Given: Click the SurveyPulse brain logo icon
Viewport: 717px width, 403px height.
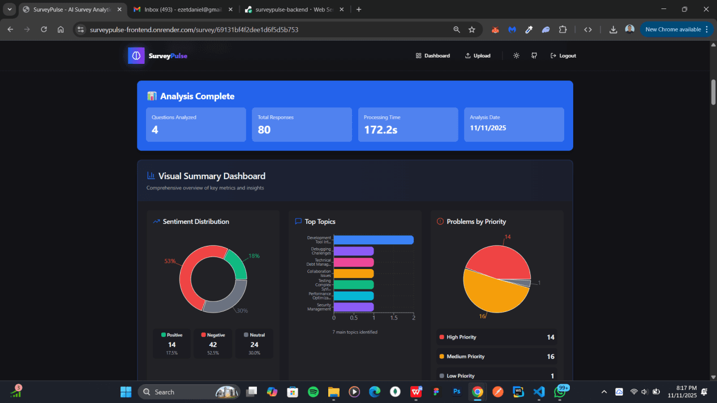Looking at the screenshot, I should (136, 55).
